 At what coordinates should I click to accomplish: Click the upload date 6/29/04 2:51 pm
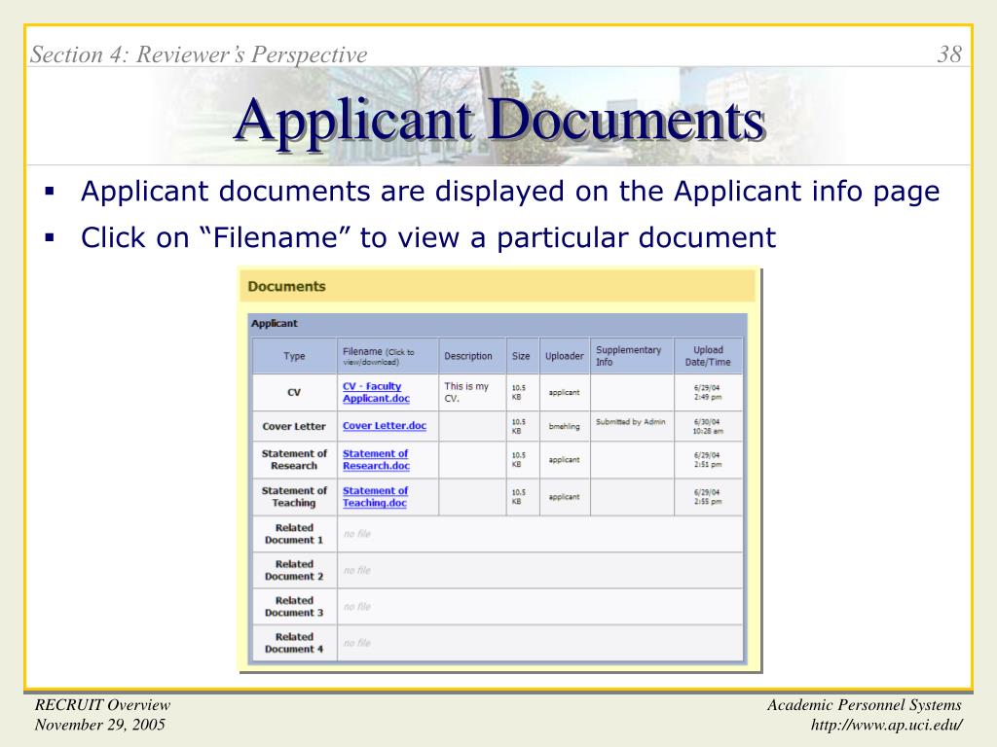coord(708,460)
